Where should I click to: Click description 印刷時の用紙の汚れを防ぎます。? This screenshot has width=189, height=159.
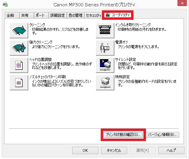coord(142,29)
